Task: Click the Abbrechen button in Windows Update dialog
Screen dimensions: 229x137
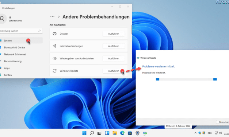Action: 223,122
